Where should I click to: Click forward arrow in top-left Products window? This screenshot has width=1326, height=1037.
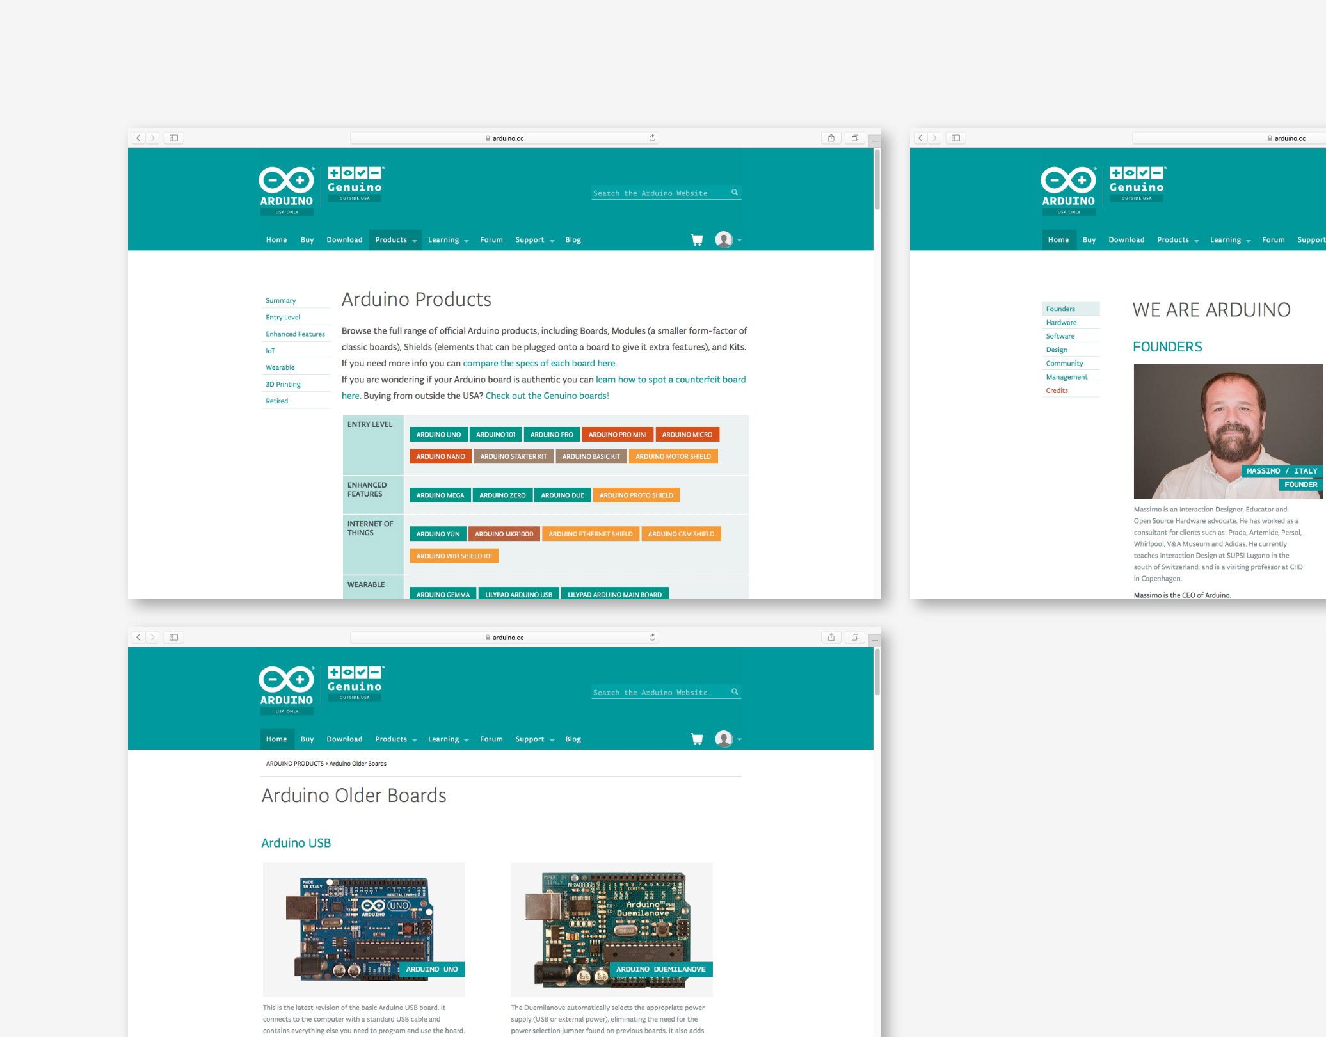pyautogui.click(x=152, y=138)
